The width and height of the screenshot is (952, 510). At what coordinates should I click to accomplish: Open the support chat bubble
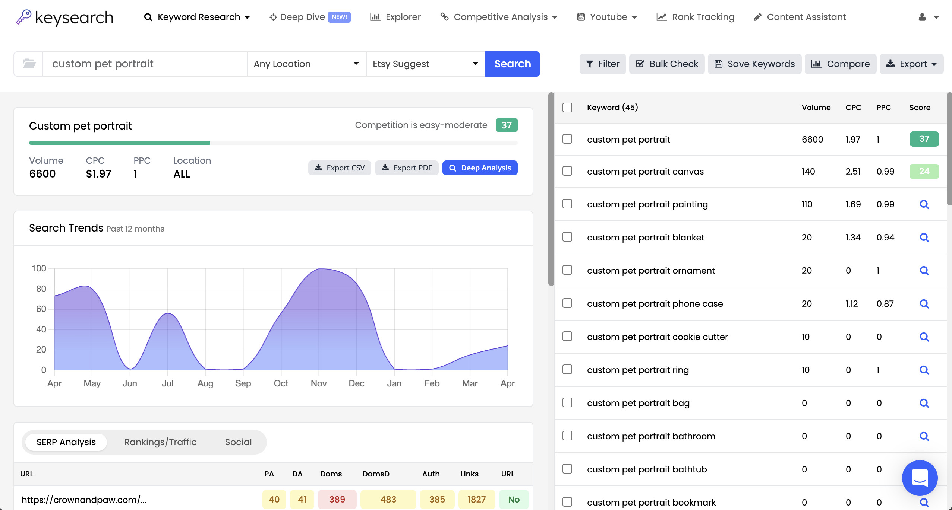point(920,478)
